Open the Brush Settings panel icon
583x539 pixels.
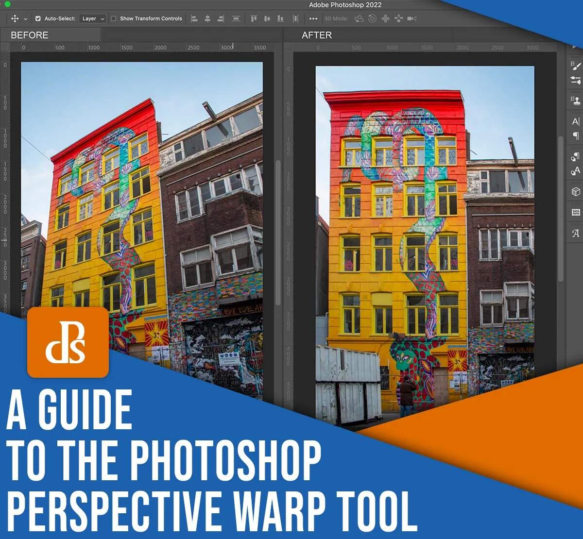(x=576, y=66)
